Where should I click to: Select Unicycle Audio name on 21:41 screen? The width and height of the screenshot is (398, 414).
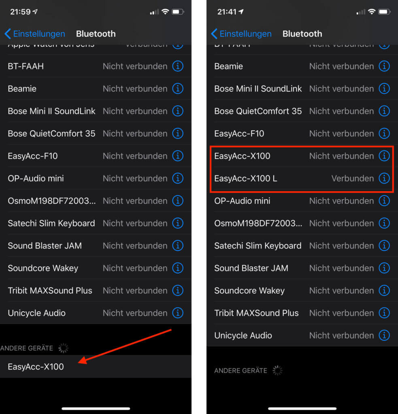pos(243,336)
